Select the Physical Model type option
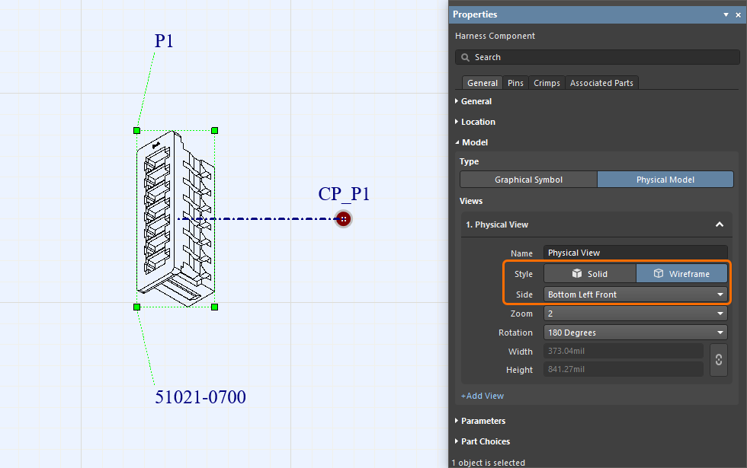Screen dimensions: 747x468 tap(665, 179)
